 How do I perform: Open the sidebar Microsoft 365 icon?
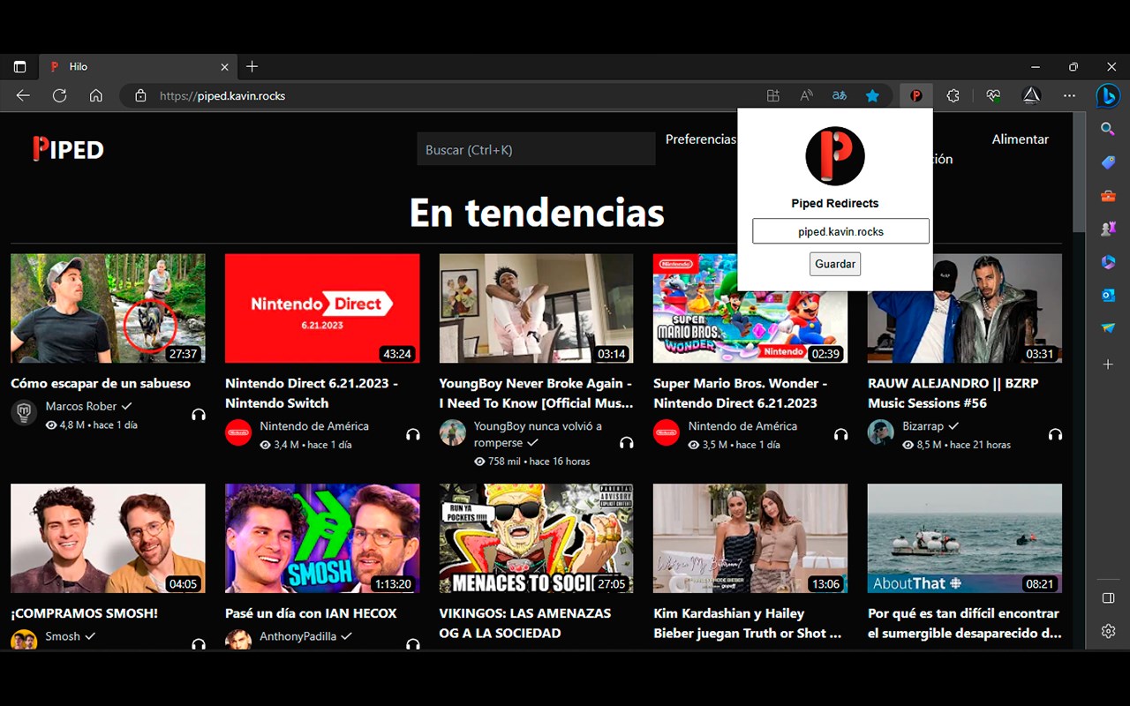pos(1108,262)
